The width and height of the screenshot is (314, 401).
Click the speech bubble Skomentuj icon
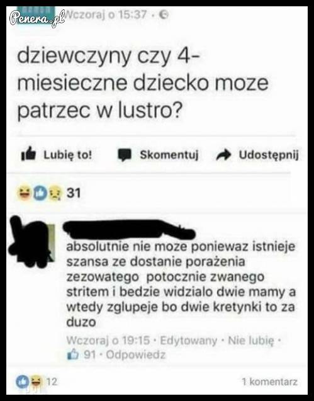pos(125,155)
